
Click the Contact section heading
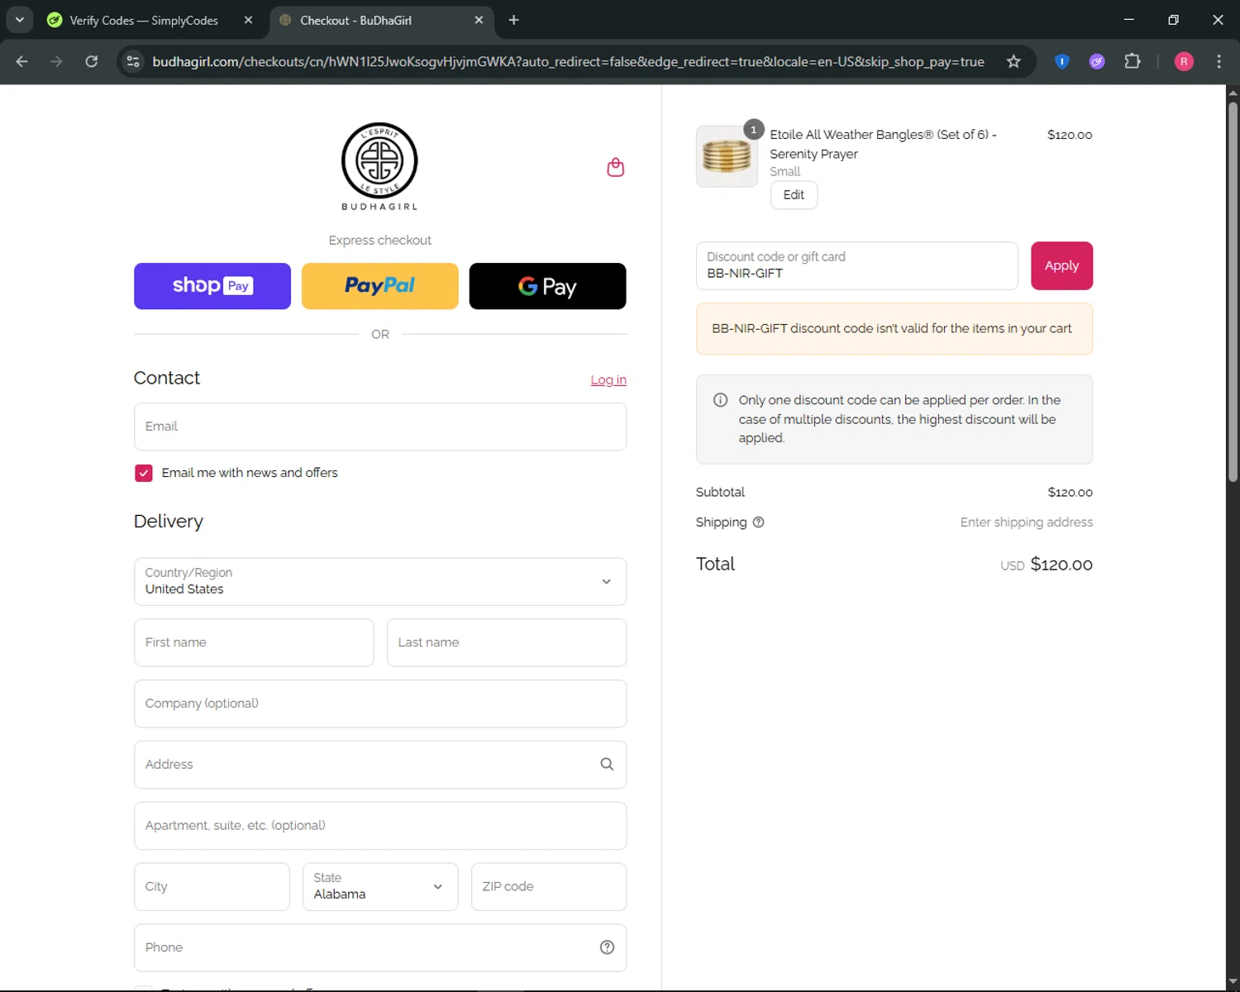tap(167, 378)
